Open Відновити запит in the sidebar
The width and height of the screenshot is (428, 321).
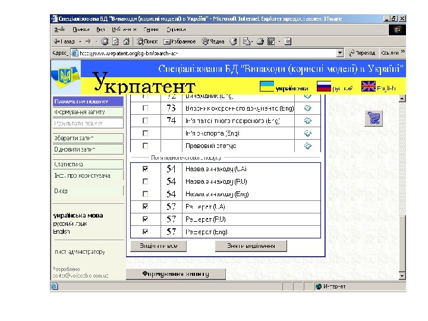88,149
